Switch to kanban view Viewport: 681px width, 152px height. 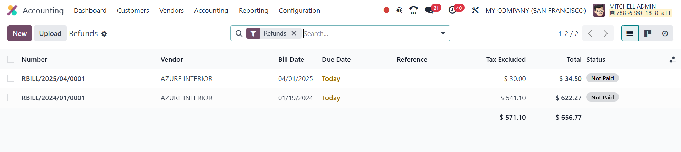(x=648, y=33)
